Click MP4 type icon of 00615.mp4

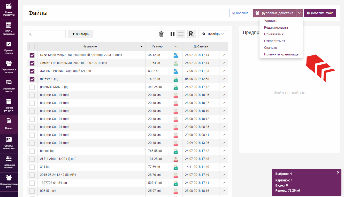pyautogui.click(x=175, y=191)
